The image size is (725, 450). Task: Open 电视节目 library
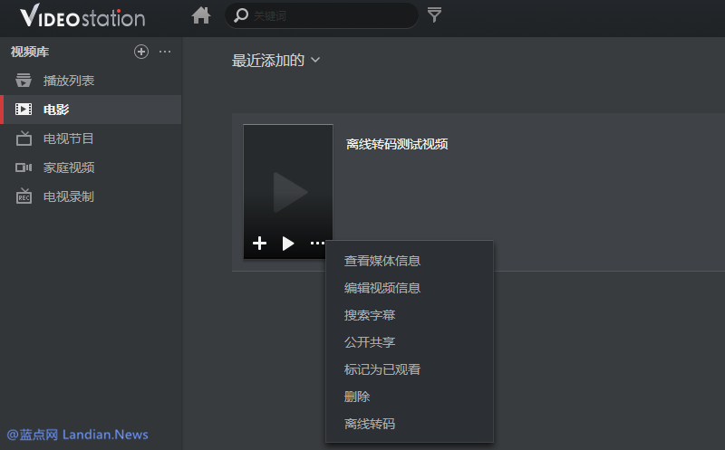69,139
